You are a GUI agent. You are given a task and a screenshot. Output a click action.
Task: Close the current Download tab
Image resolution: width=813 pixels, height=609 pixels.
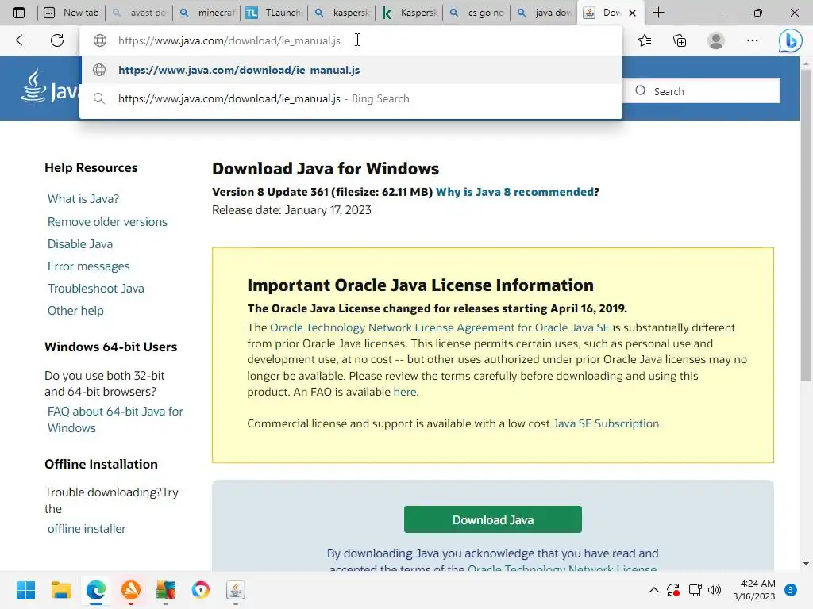click(632, 13)
